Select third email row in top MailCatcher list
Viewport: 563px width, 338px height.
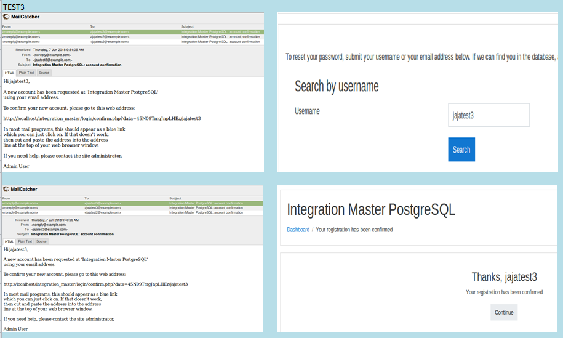coord(133,42)
